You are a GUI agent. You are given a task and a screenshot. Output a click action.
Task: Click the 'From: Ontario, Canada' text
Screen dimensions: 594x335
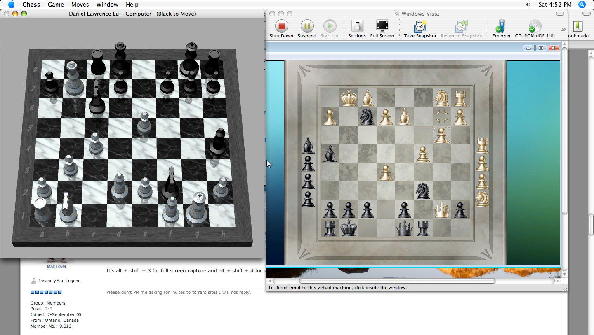[54, 321]
